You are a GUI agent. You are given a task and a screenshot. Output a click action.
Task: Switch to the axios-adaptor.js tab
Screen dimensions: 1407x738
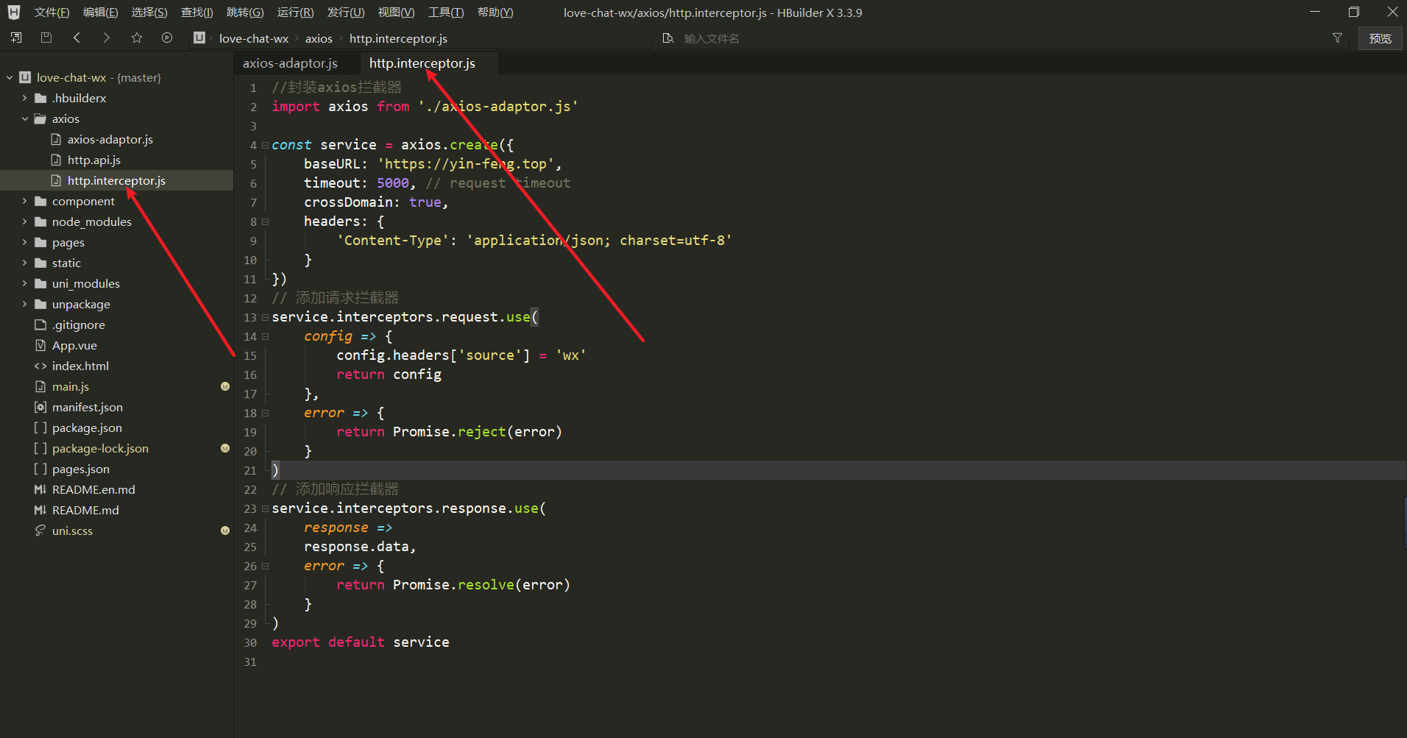[290, 63]
